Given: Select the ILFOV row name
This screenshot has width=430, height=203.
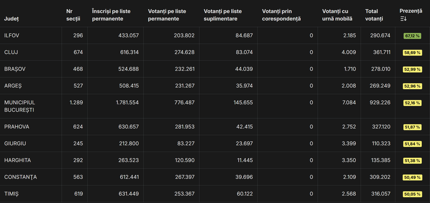Looking at the screenshot, I should point(12,36).
